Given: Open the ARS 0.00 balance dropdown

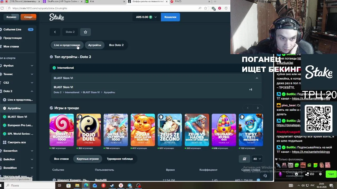Looking at the screenshot, I should [x=146, y=17].
